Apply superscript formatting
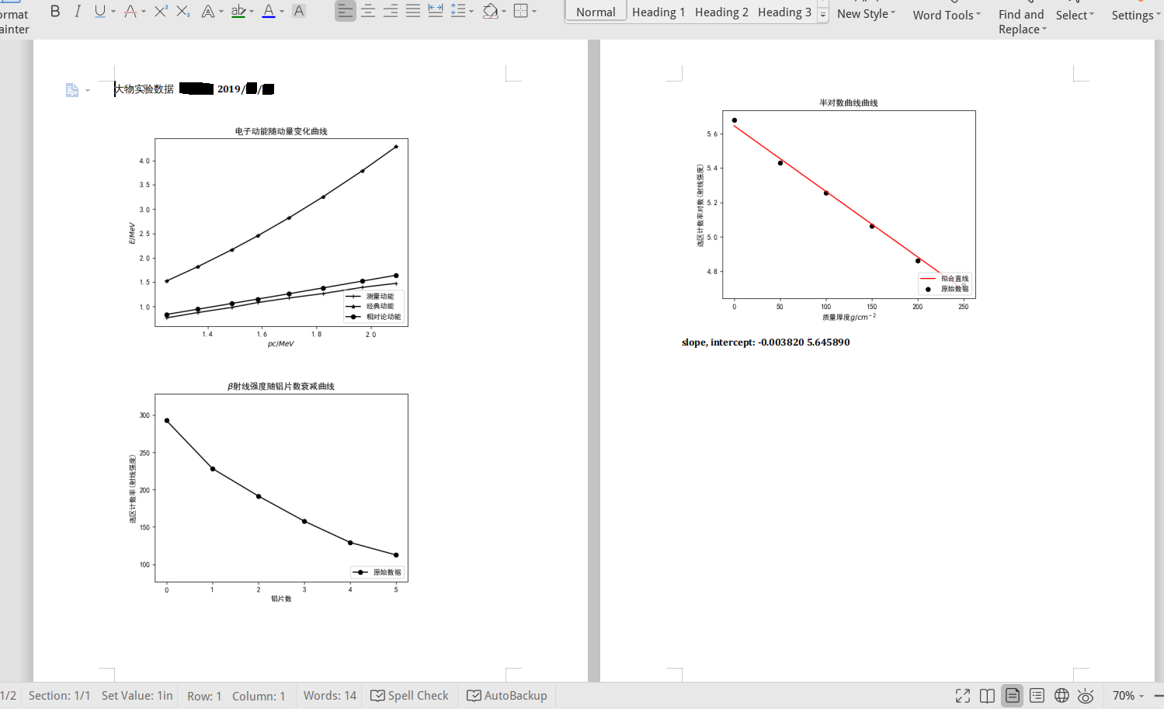Viewport: 1164px width, 709px height. pyautogui.click(x=161, y=11)
